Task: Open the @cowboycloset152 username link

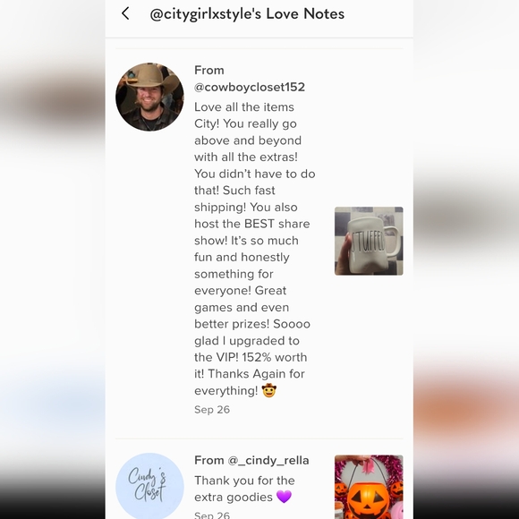Action: click(x=250, y=87)
